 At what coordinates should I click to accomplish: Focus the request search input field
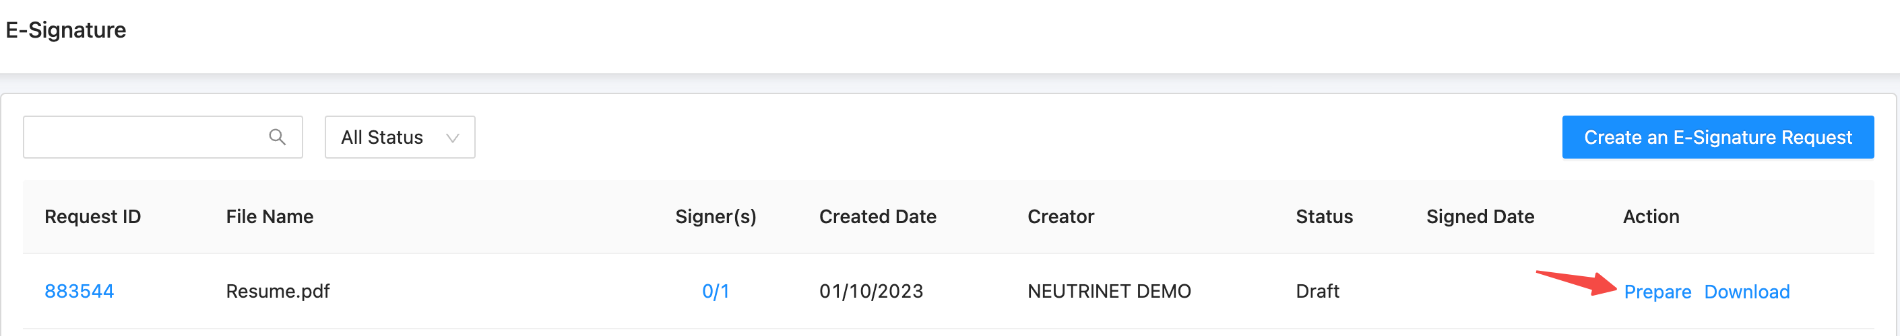pyautogui.click(x=144, y=138)
